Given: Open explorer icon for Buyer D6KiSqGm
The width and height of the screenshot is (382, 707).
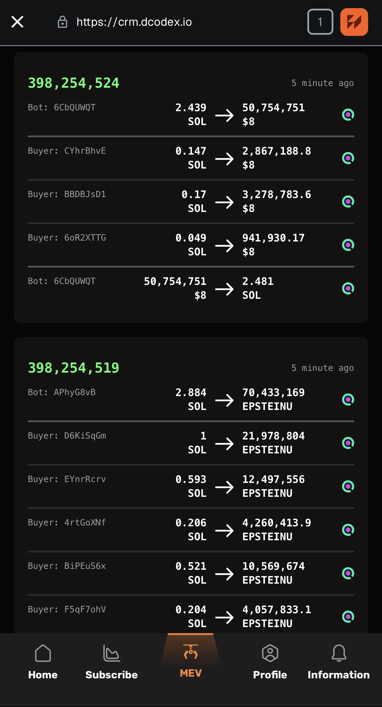Looking at the screenshot, I should [x=348, y=443].
